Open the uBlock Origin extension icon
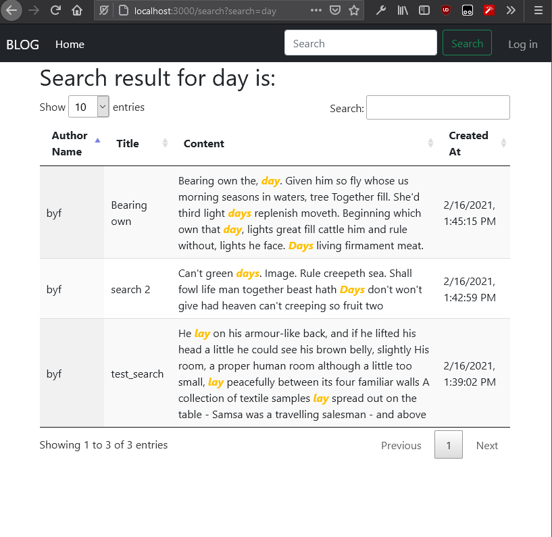552x537 pixels. pyautogui.click(x=446, y=11)
